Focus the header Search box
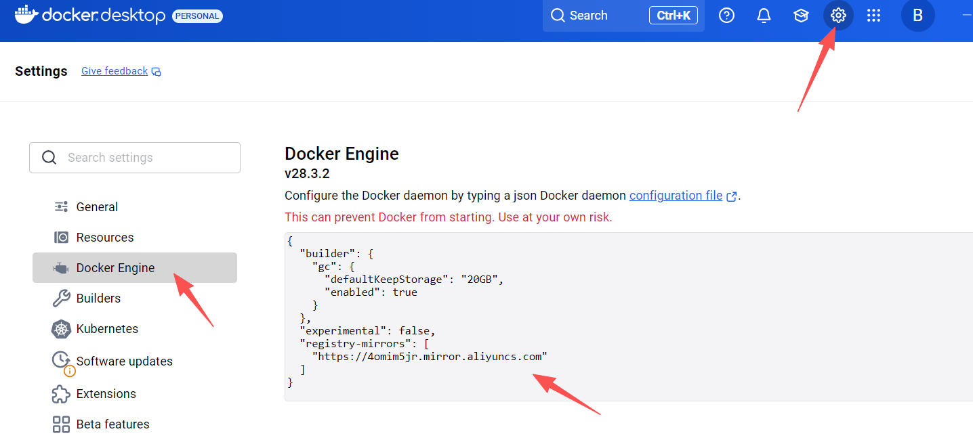The image size is (973, 442). [623, 16]
